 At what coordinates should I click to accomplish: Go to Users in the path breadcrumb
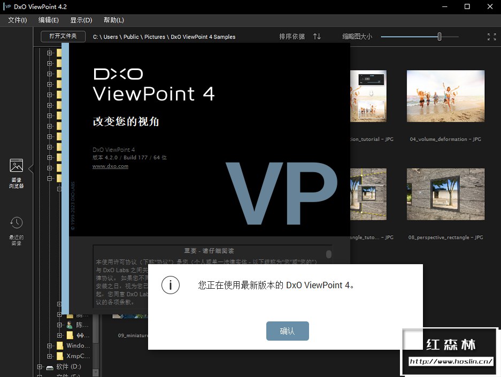[x=111, y=37]
